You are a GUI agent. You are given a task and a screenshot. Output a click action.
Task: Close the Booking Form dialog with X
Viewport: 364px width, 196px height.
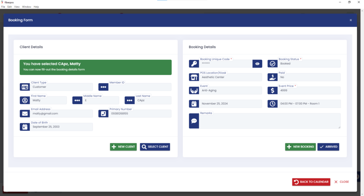[351, 20]
